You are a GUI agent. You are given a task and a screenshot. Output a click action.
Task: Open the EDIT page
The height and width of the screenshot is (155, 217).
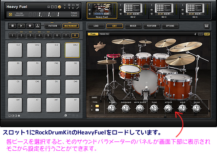tap(114, 26)
